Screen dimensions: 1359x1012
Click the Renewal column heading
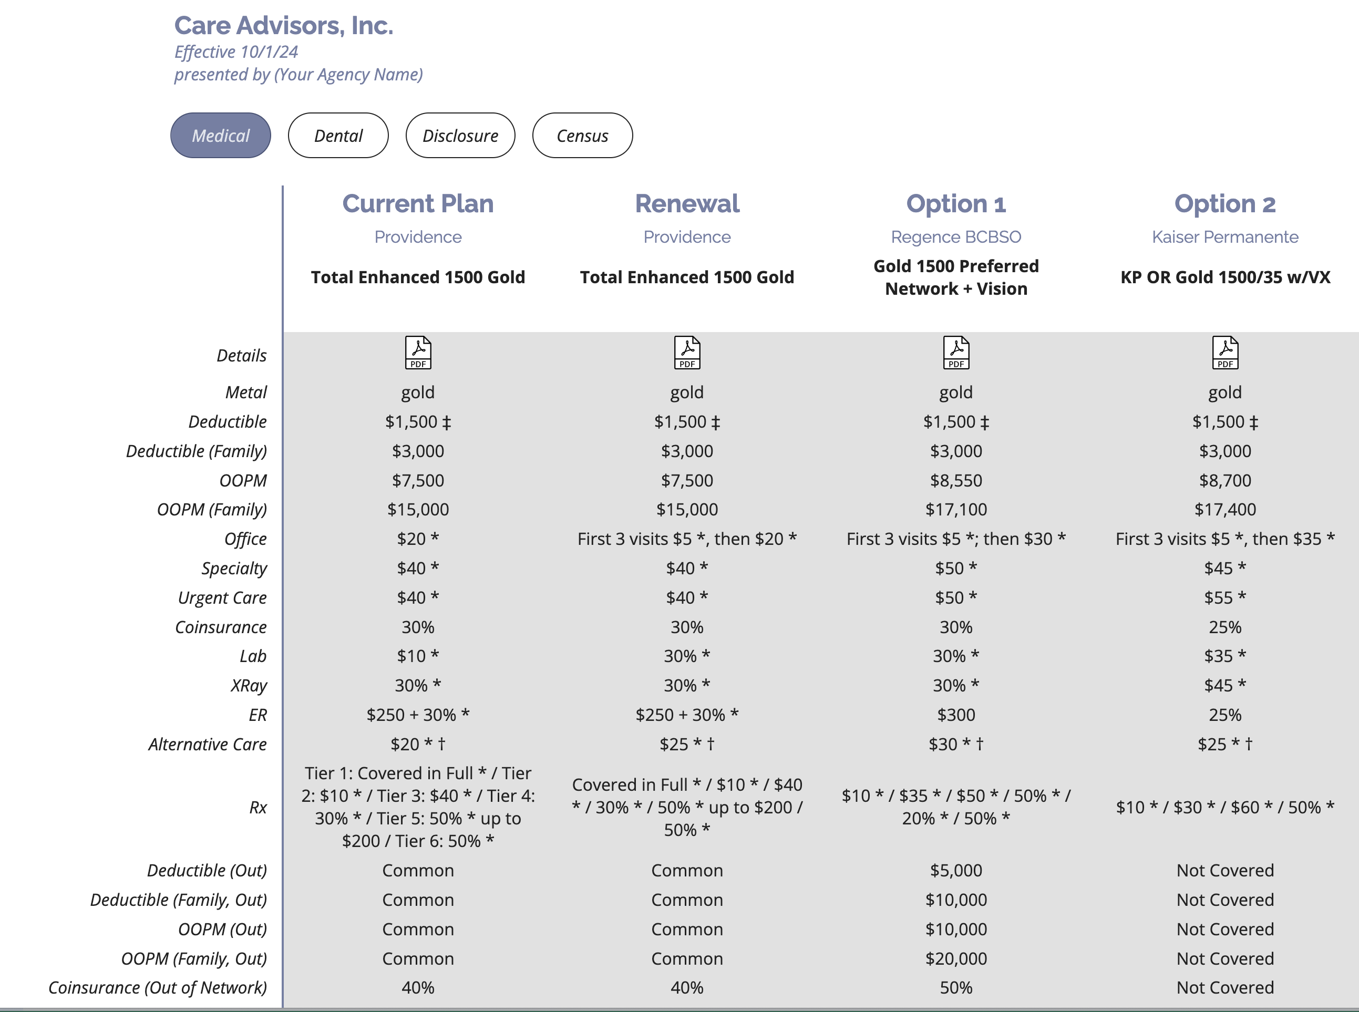tap(687, 204)
